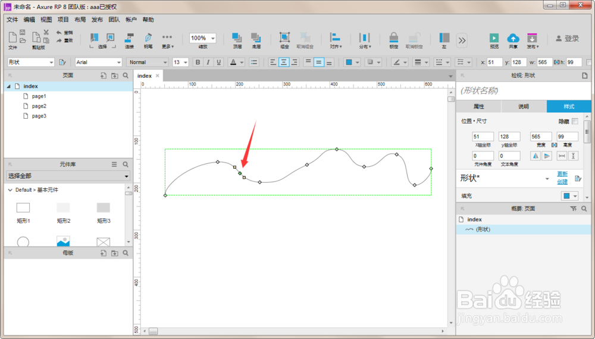Click the share (共享) cloud icon
This screenshot has height=339, width=595.
(513, 38)
